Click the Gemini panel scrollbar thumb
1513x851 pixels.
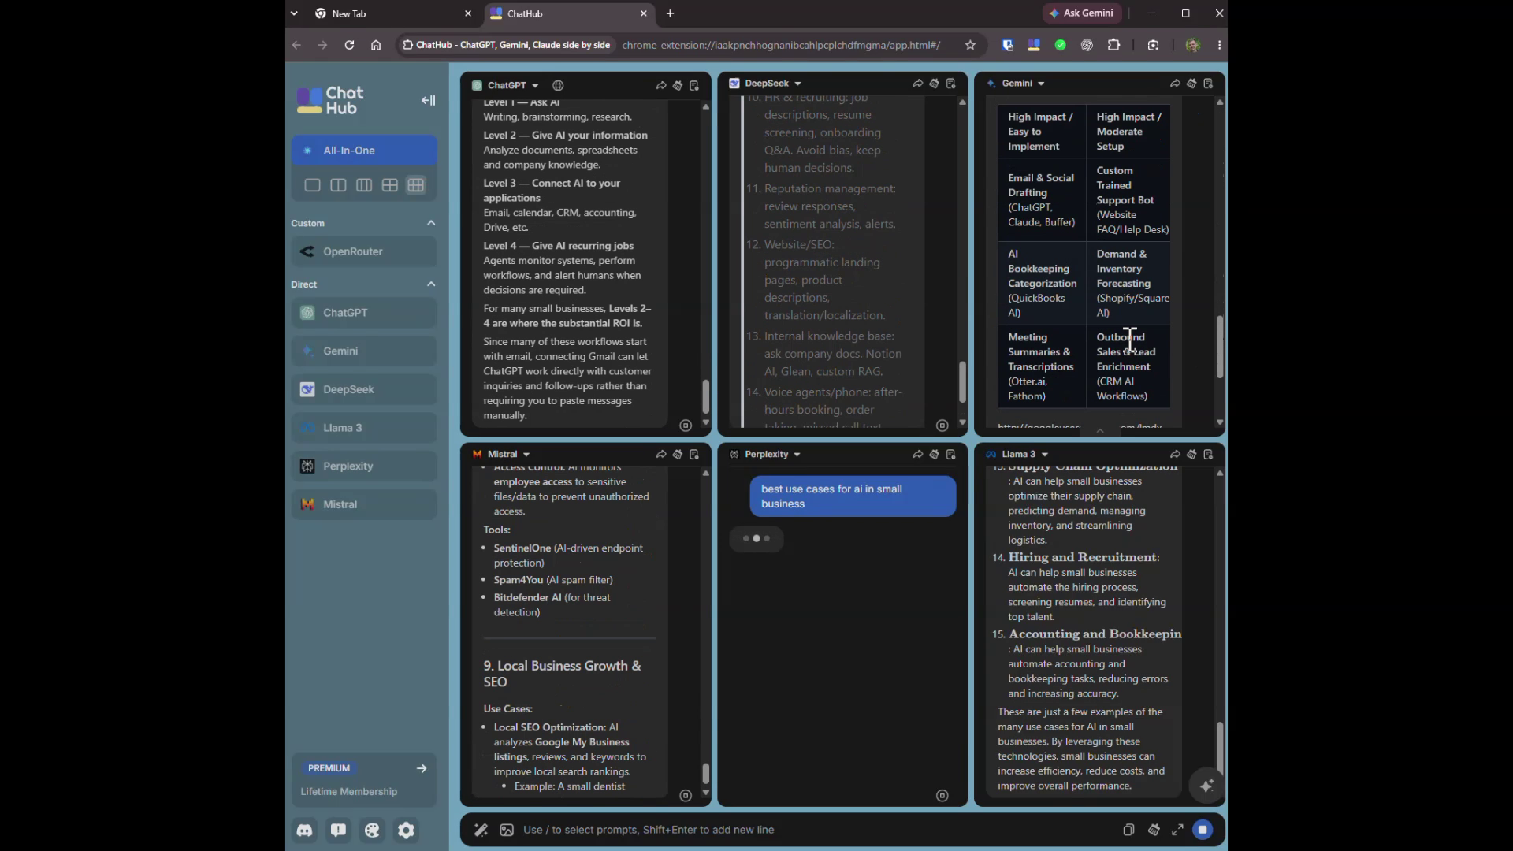tap(1220, 347)
